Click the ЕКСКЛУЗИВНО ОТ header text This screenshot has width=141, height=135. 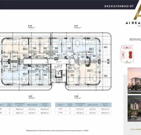119,6
